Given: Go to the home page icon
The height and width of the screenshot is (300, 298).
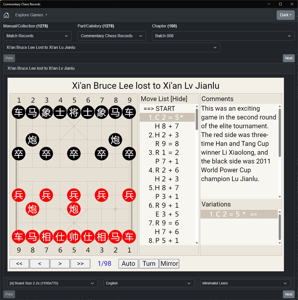Looking at the screenshot, I should [x=6, y=15].
